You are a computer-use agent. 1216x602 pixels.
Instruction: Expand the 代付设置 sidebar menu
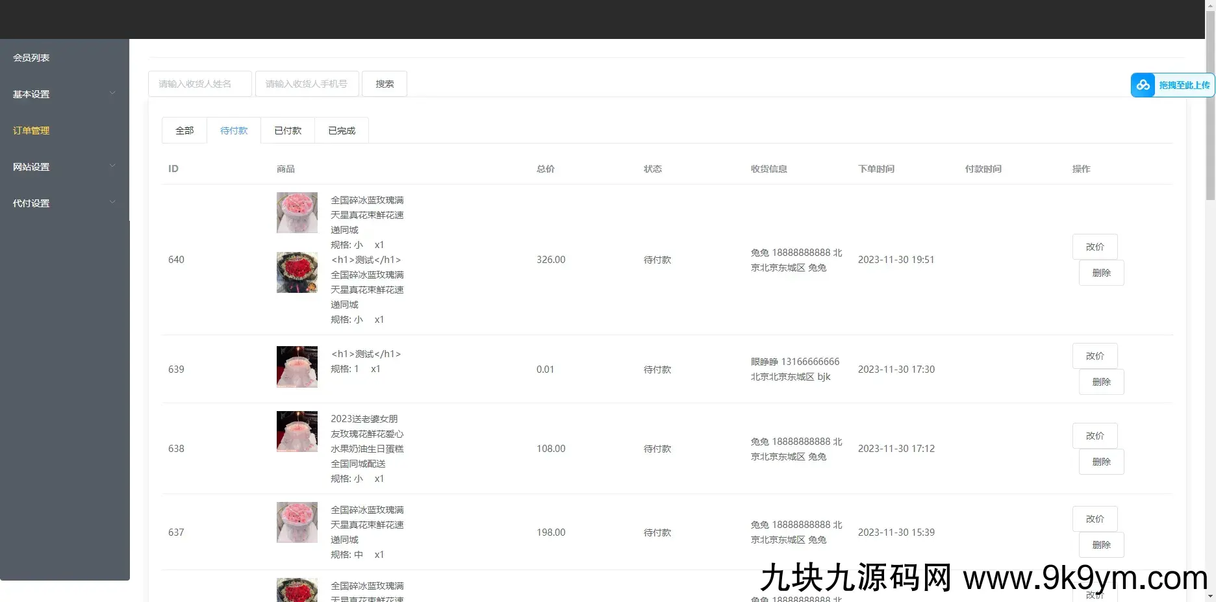pyautogui.click(x=64, y=203)
